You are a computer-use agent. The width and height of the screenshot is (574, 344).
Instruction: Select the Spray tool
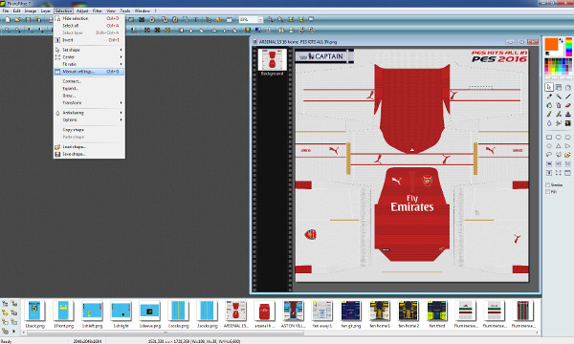click(x=559, y=105)
